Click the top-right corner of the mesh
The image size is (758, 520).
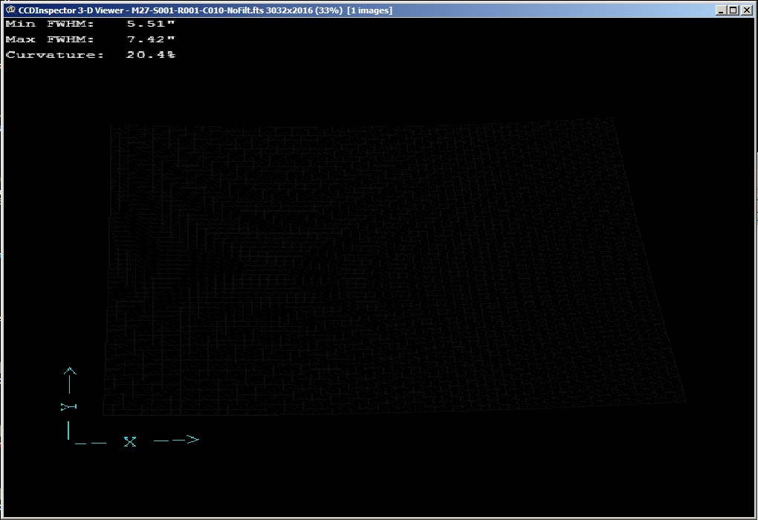[x=613, y=119]
